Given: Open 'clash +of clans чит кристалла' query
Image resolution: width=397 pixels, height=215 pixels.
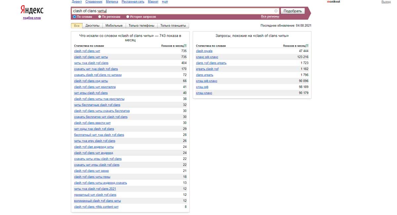Looking at the screenshot, I should [95, 87].
